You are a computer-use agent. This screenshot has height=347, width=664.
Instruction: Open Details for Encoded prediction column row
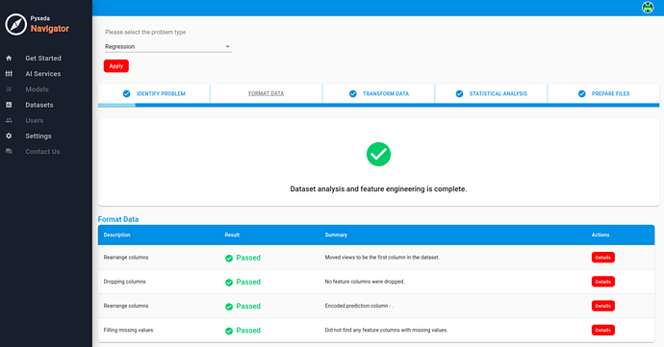tap(603, 306)
